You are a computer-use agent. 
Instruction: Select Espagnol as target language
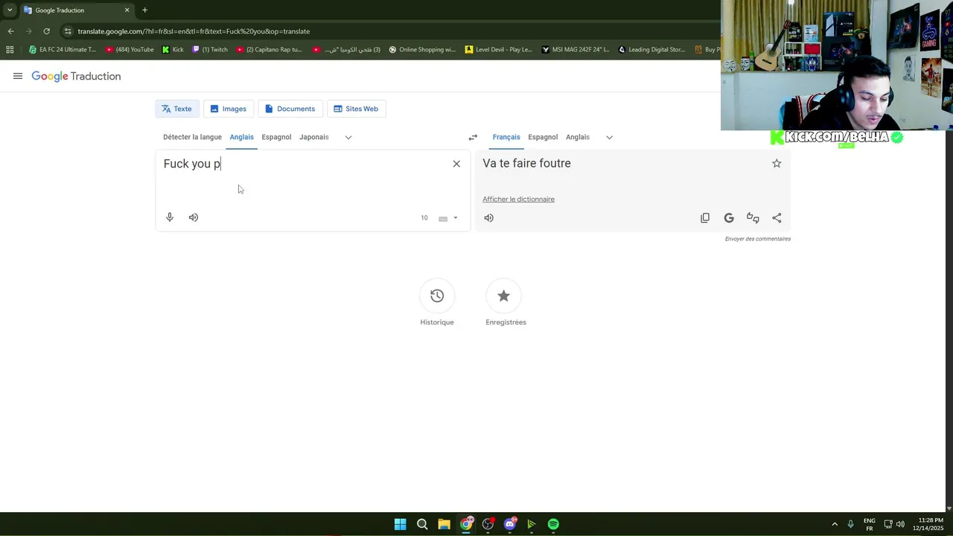point(543,137)
